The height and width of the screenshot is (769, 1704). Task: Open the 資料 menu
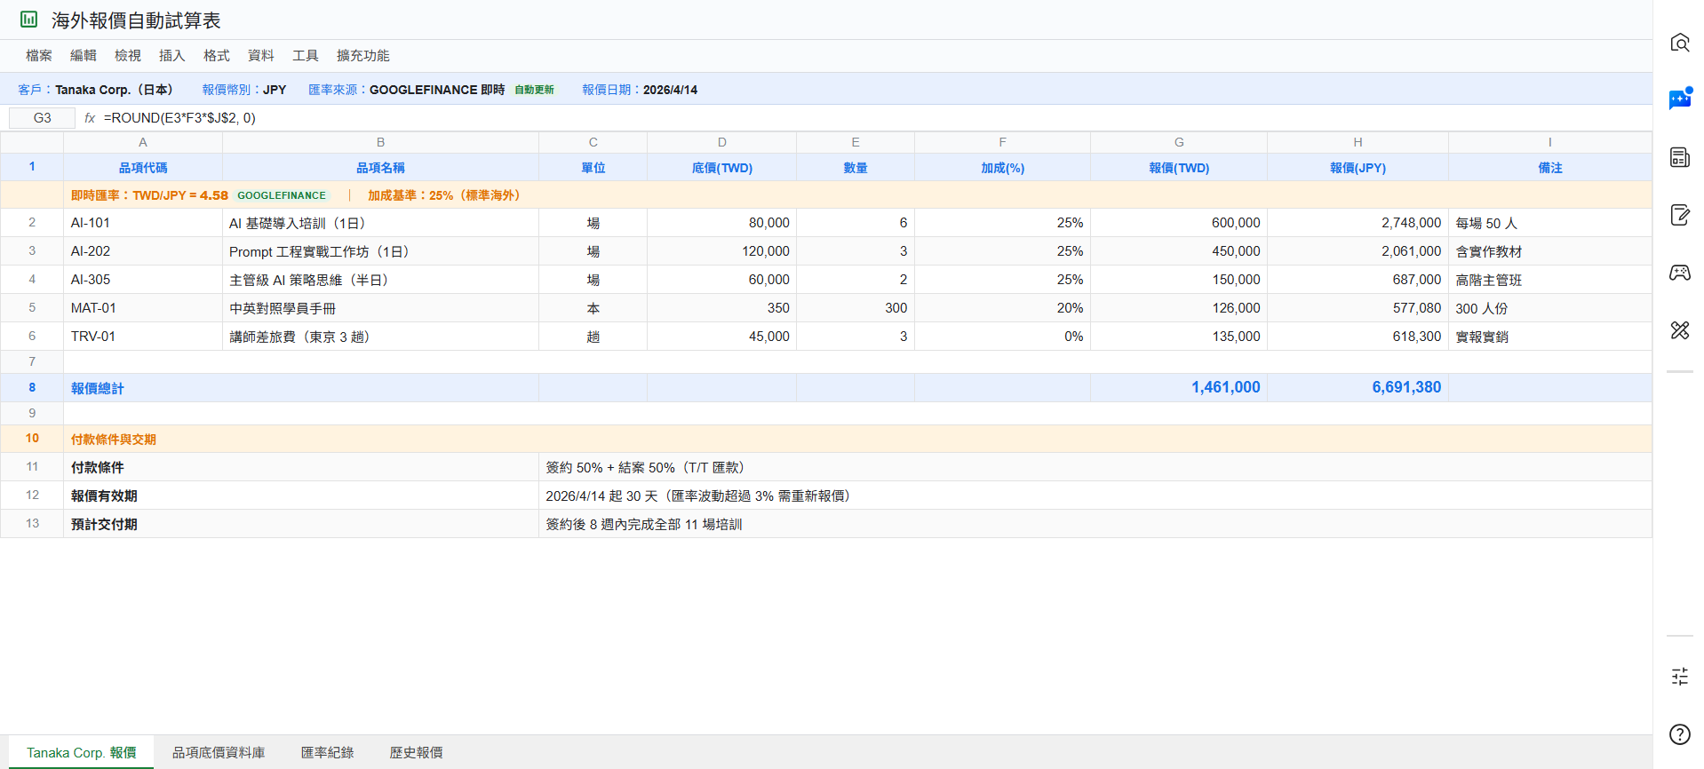click(x=261, y=55)
